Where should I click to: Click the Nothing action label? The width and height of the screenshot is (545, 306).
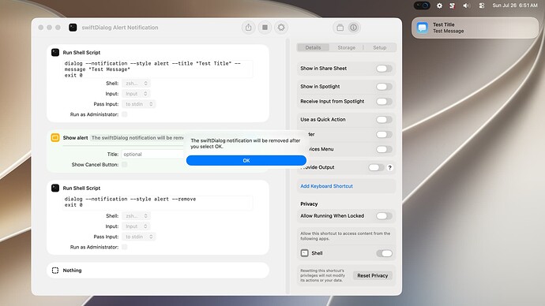pyautogui.click(x=73, y=271)
